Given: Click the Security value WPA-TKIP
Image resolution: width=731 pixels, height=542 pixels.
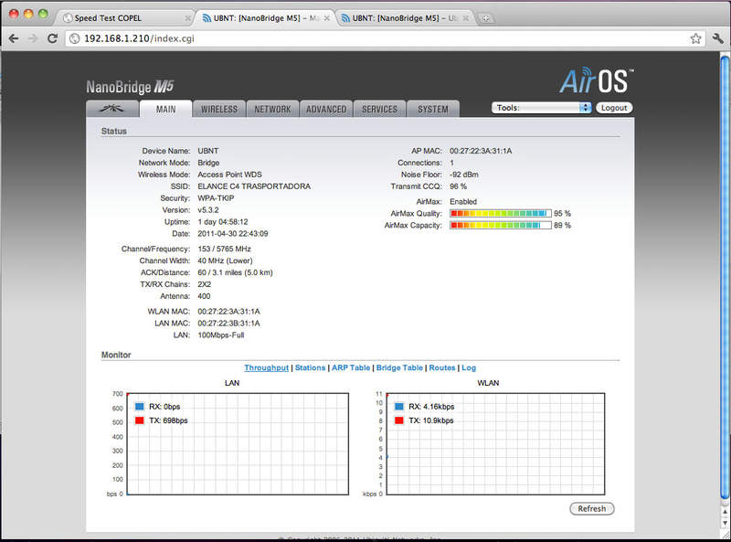Looking at the screenshot, I should click(x=216, y=197).
